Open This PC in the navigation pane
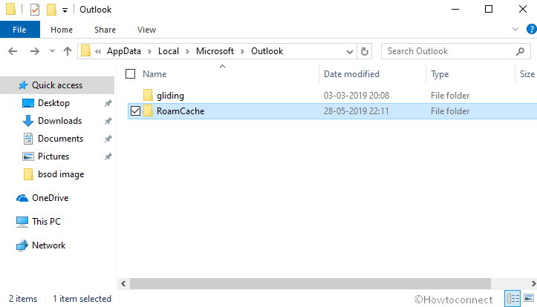The height and width of the screenshot is (307, 537). [x=46, y=222]
